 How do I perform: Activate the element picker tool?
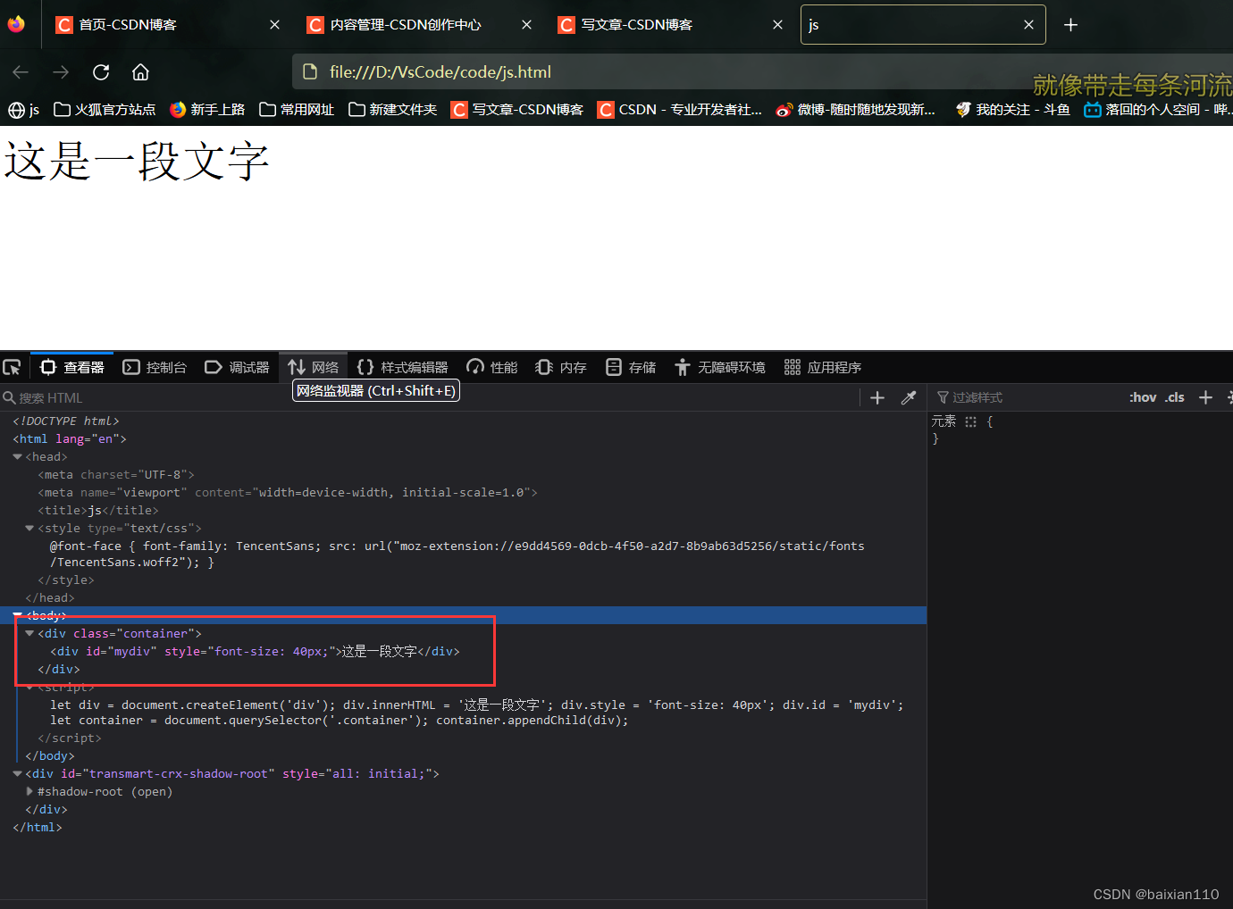(x=13, y=367)
